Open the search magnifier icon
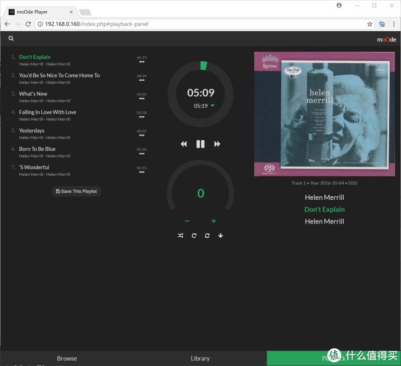 tap(11, 38)
